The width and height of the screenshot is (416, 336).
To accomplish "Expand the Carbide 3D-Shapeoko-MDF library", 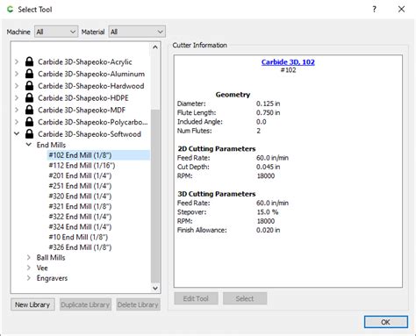I will pos(17,110).
